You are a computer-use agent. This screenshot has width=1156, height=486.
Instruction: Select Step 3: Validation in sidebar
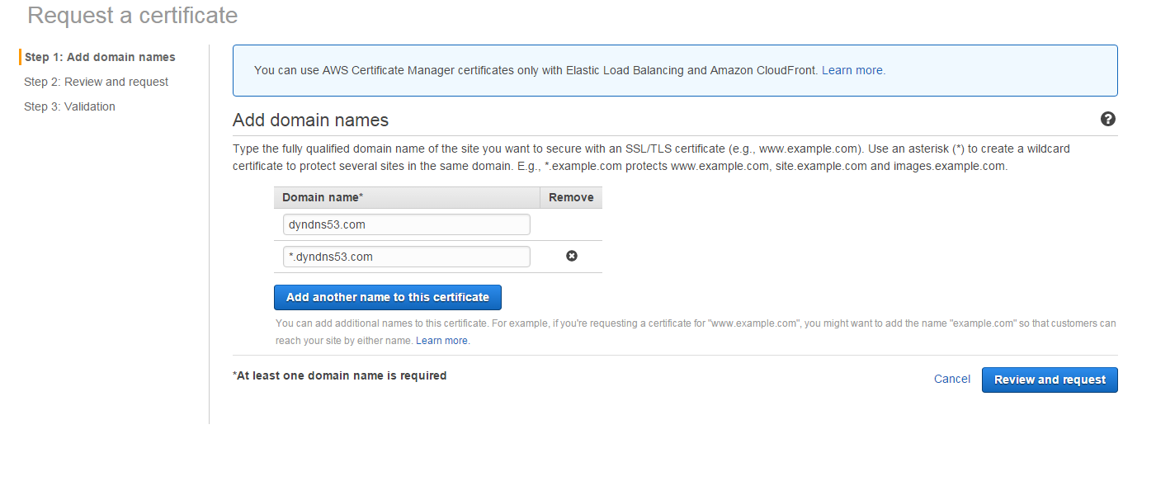tap(69, 106)
